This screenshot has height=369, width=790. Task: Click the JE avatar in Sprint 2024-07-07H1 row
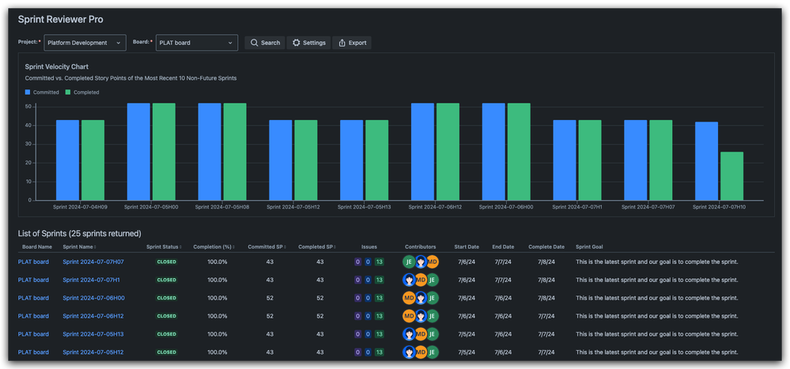433,280
